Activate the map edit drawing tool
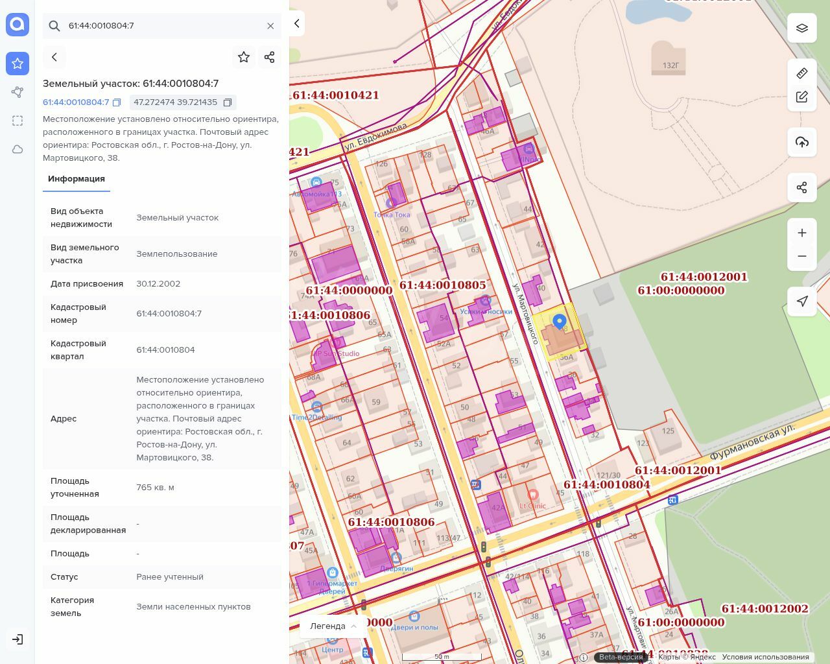The width and height of the screenshot is (830, 664). [802, 97]
